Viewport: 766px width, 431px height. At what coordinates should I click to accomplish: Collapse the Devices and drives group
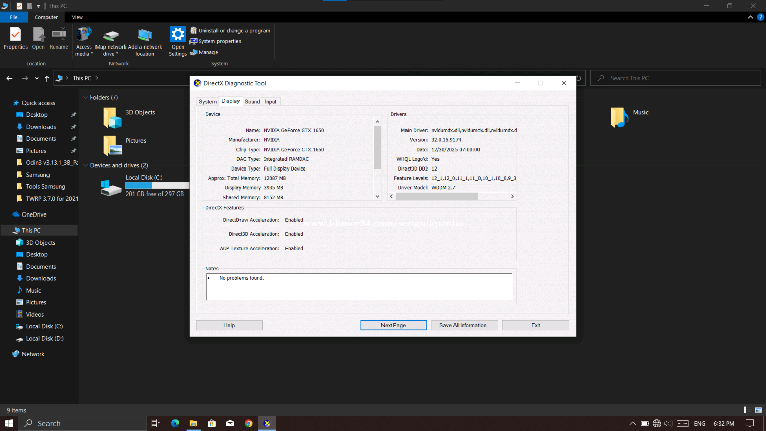(85, 166)
